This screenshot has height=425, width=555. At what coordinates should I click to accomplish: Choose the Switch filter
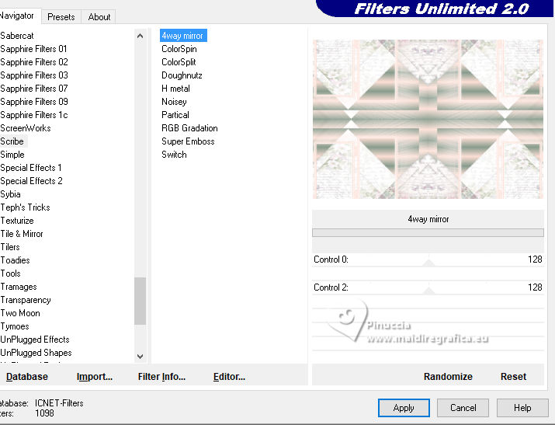click(174, 155)
